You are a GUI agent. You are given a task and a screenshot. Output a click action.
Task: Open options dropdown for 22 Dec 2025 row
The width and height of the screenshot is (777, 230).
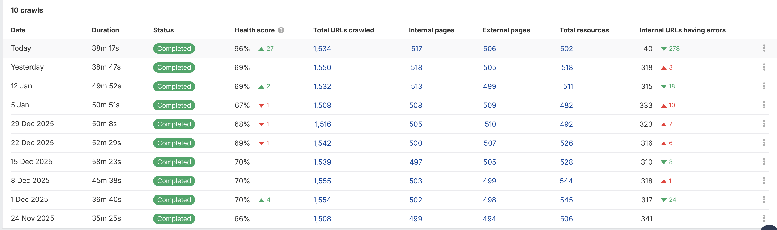click(x=764, y=143)
